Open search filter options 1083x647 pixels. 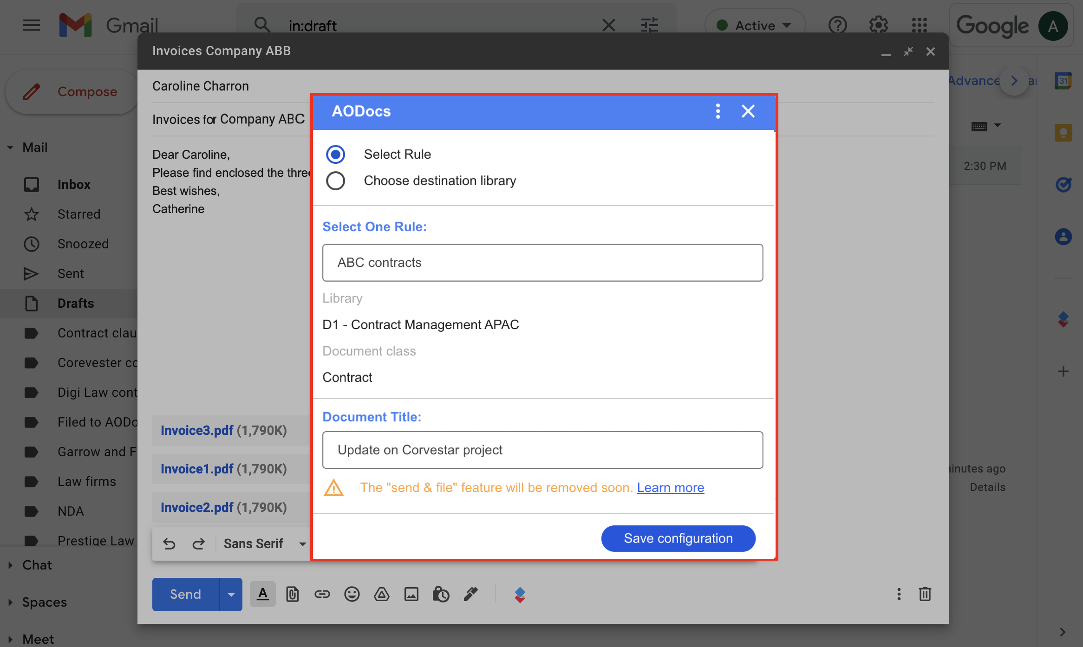point(649,25)
